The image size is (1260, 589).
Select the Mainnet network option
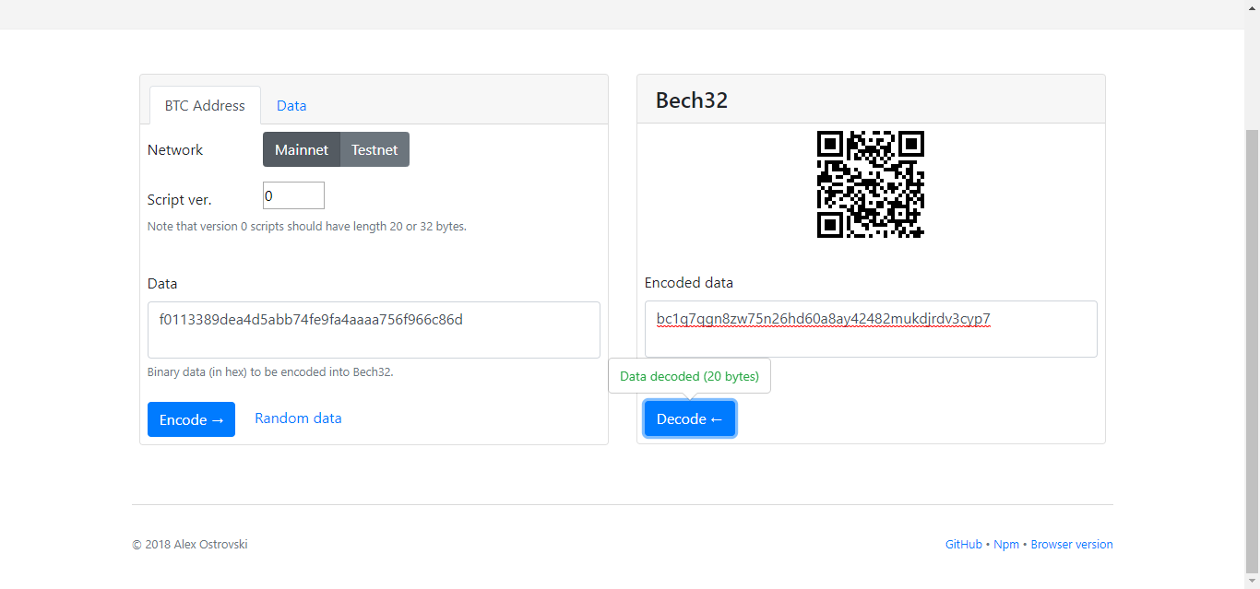point(302,149)
